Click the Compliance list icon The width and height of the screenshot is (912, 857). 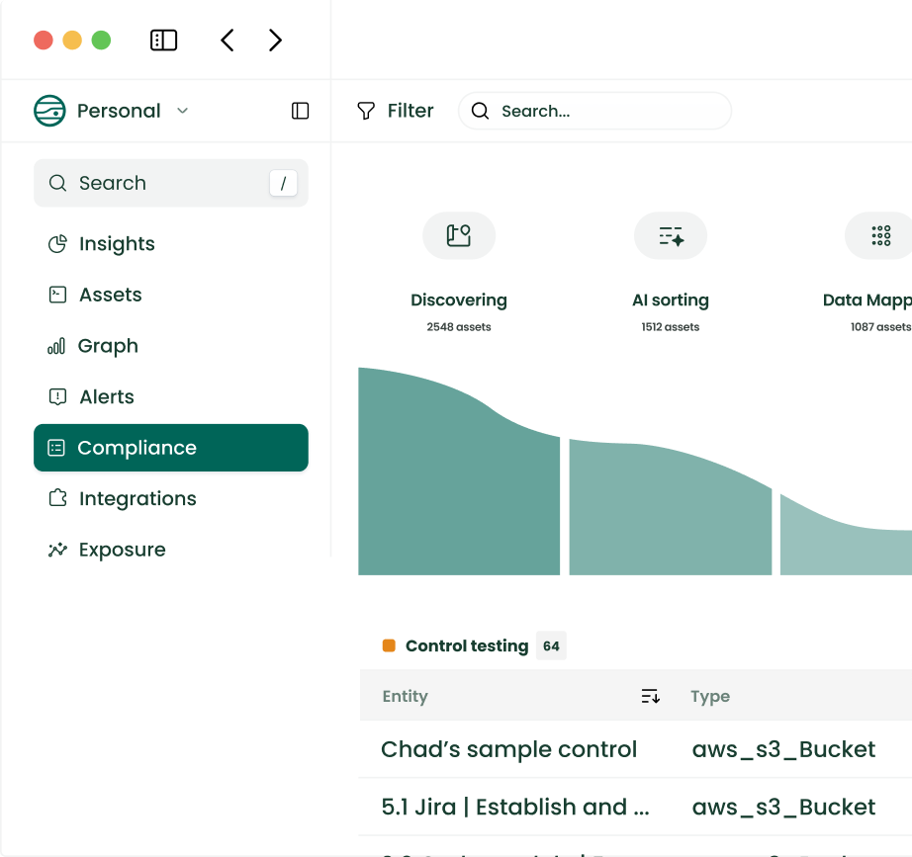[x=55, y=448]
